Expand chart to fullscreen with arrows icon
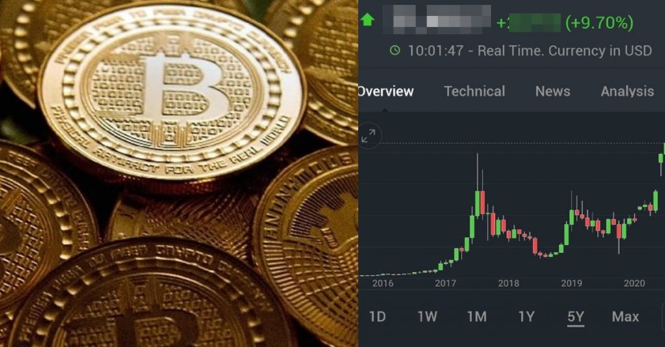 [368, 136]
